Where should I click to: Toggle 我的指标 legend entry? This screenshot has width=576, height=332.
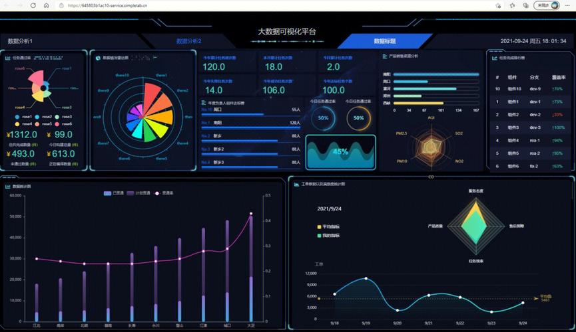pos(329,236)
